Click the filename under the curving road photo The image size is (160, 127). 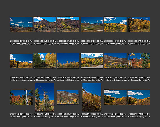click(x=92, y=79)
